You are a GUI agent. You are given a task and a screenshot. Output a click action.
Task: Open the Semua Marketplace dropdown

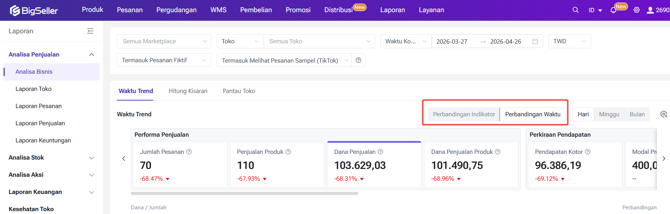point(164,41)
